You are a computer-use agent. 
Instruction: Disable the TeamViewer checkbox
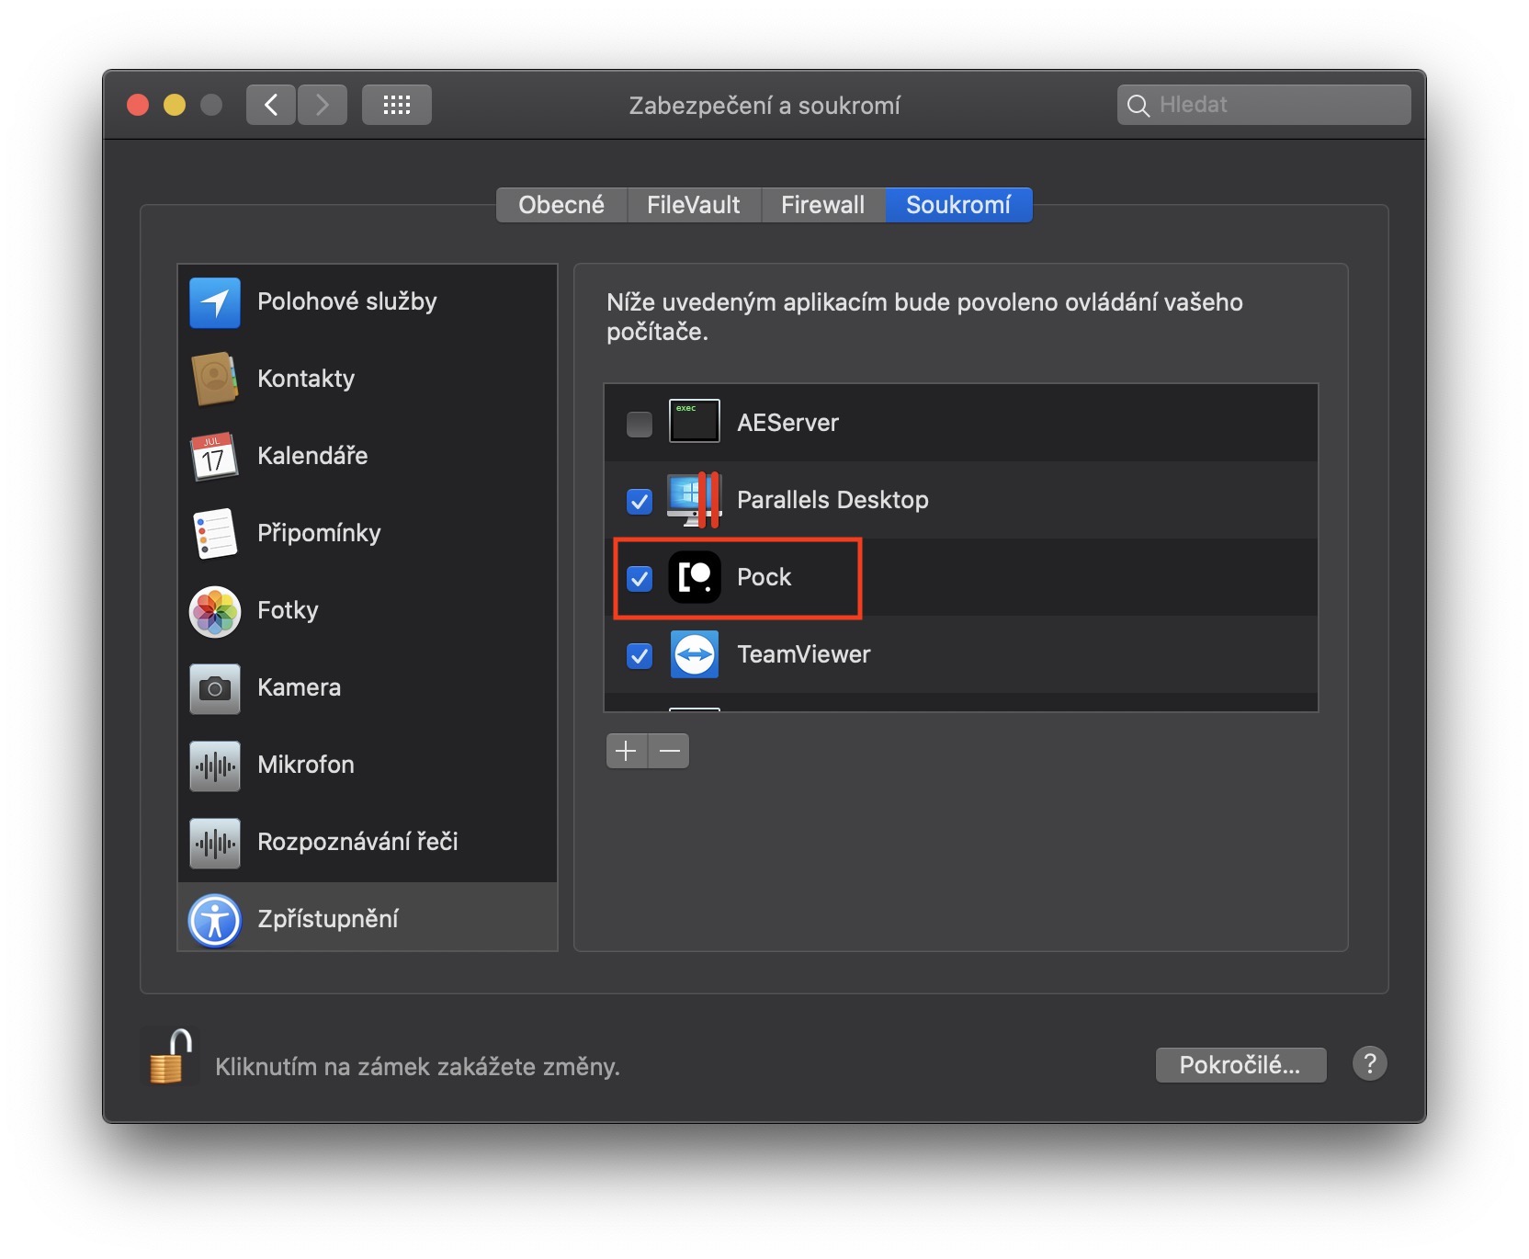640,655
